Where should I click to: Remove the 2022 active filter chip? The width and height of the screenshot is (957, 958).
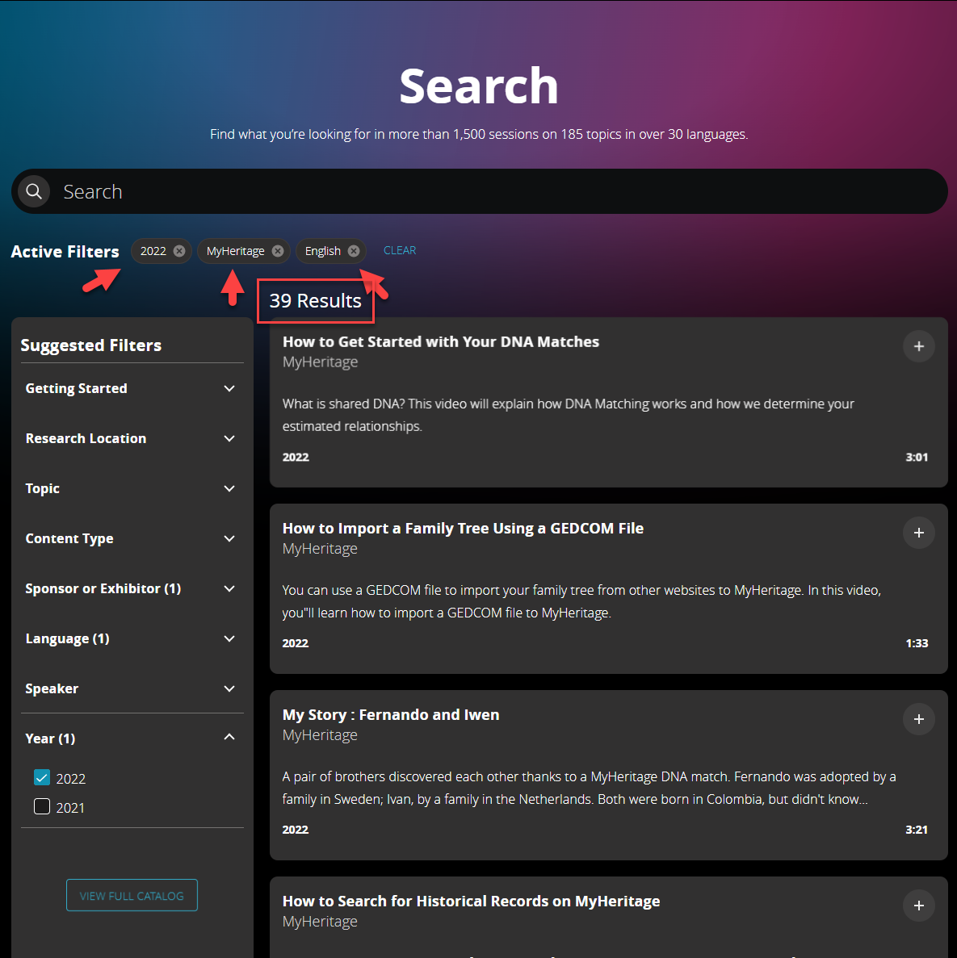point(179,251)
